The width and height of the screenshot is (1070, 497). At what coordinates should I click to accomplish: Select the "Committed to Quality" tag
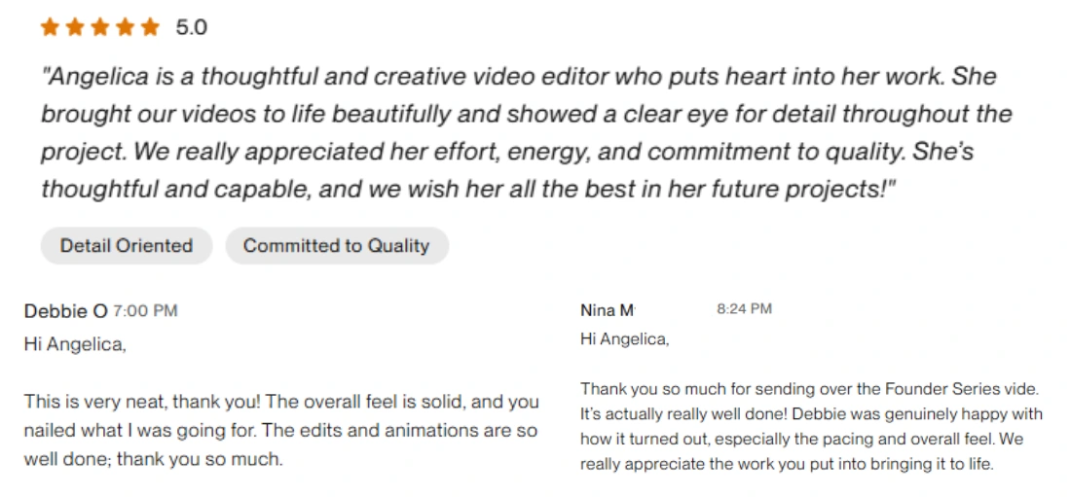point(336,246)
